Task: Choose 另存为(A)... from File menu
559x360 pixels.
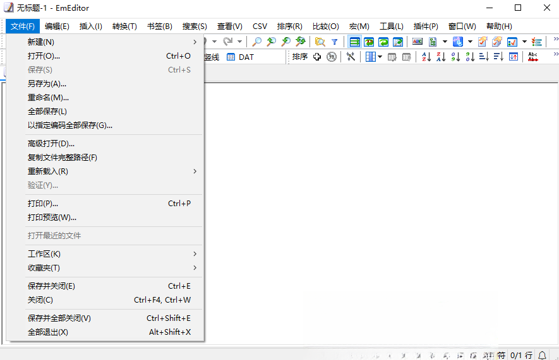Action: (105, 84)
